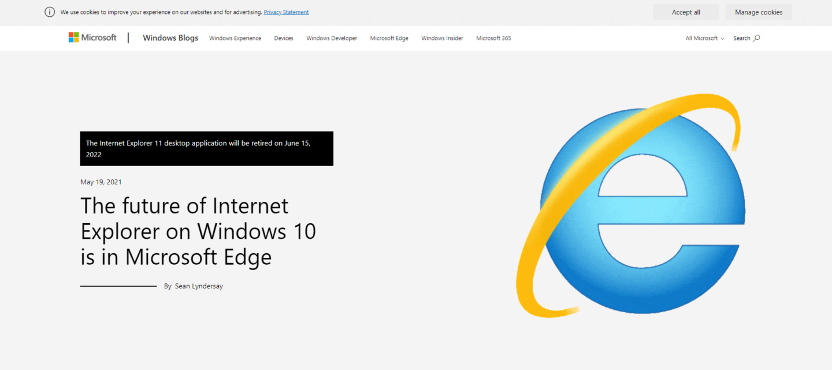Click the Manage cookies button
The width and height of the screenshot is (832, 370).
(759, 12)
